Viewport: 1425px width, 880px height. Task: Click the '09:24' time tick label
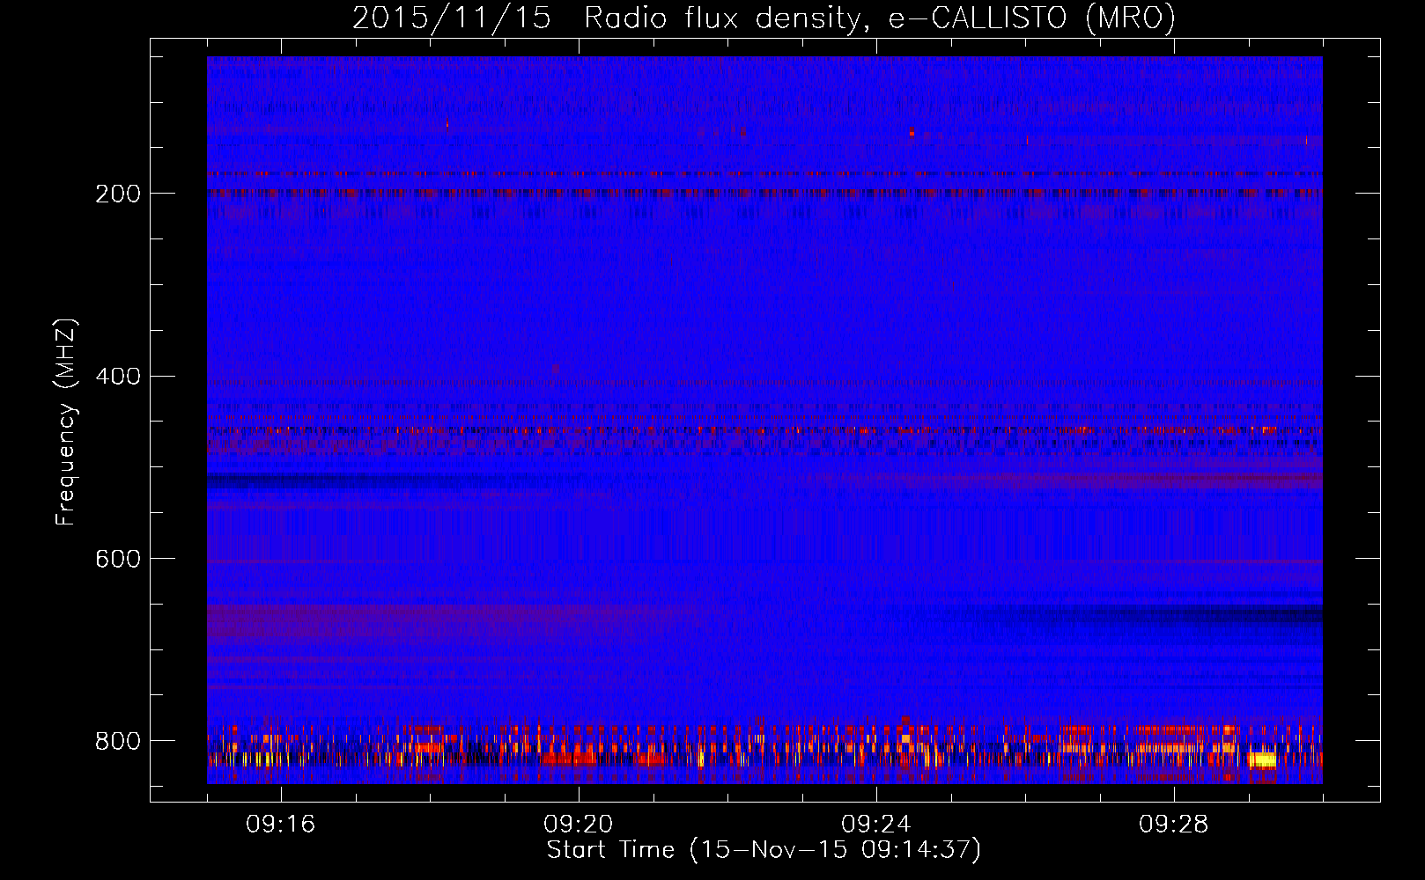click(x=876, y=825)
